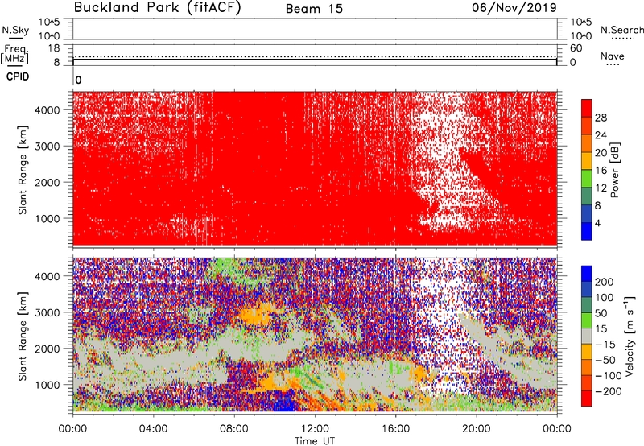Click the '20:00' time axis tick

[477, 429]
